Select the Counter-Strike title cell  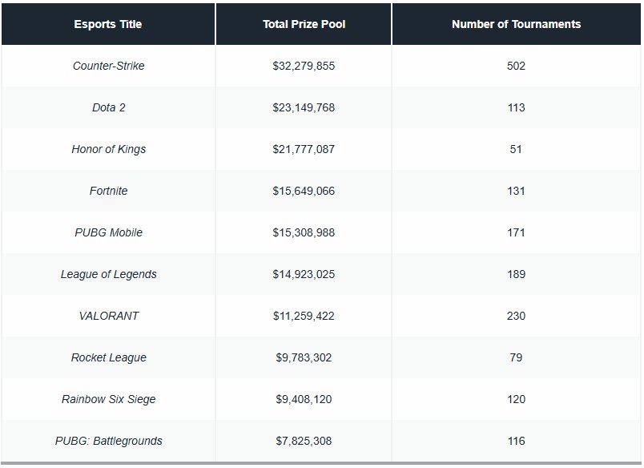108,66
